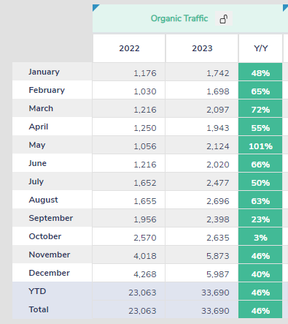
Task: Click the 48% Y/Y cell for January
Action: coord(260,73)
